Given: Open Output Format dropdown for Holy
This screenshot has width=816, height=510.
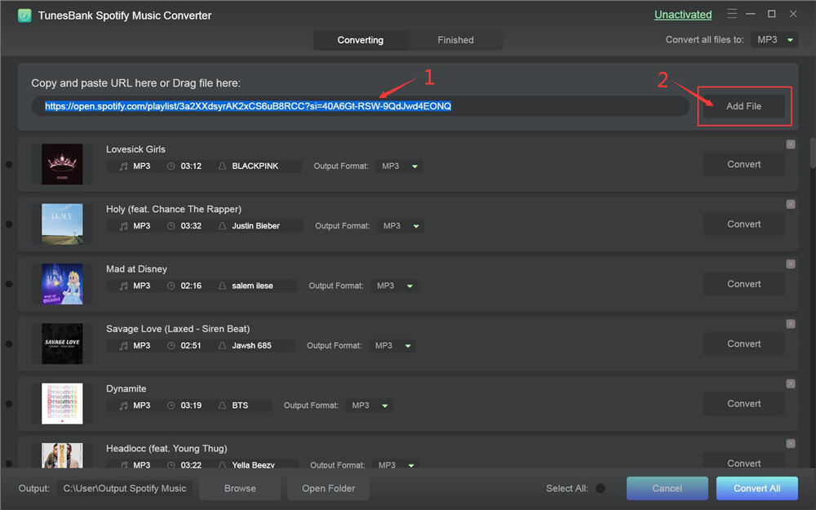Looking at the screenshot, I should pyautogui.click(x=401, y=226).
